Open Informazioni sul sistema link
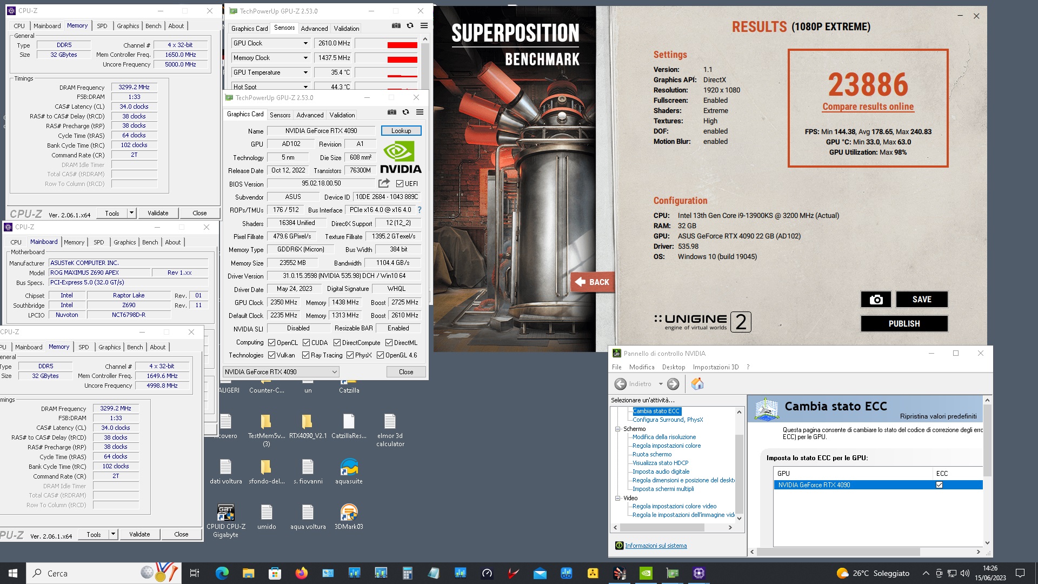1038x584 pixels. coord(656,546)
